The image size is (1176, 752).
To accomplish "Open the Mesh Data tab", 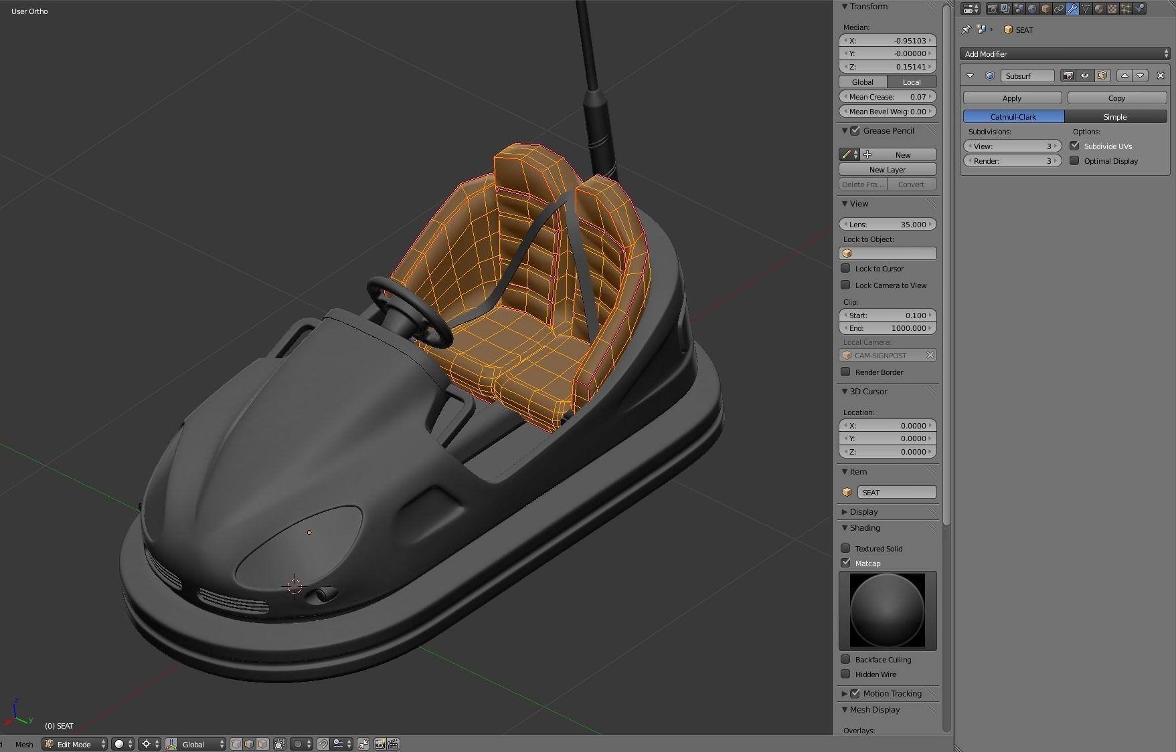I will point(1086,9).
